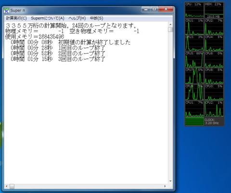This screenshot has width=231, height=193.
Task: Click the CPU8 5% core graph
Action: [x=214, y=76]
